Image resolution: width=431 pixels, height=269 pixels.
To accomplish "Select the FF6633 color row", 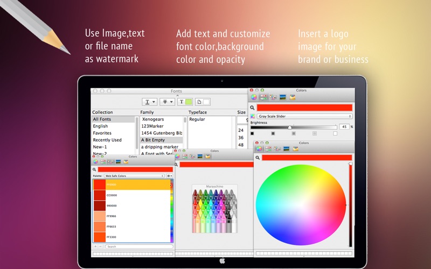I will click(x=131, y=226).
